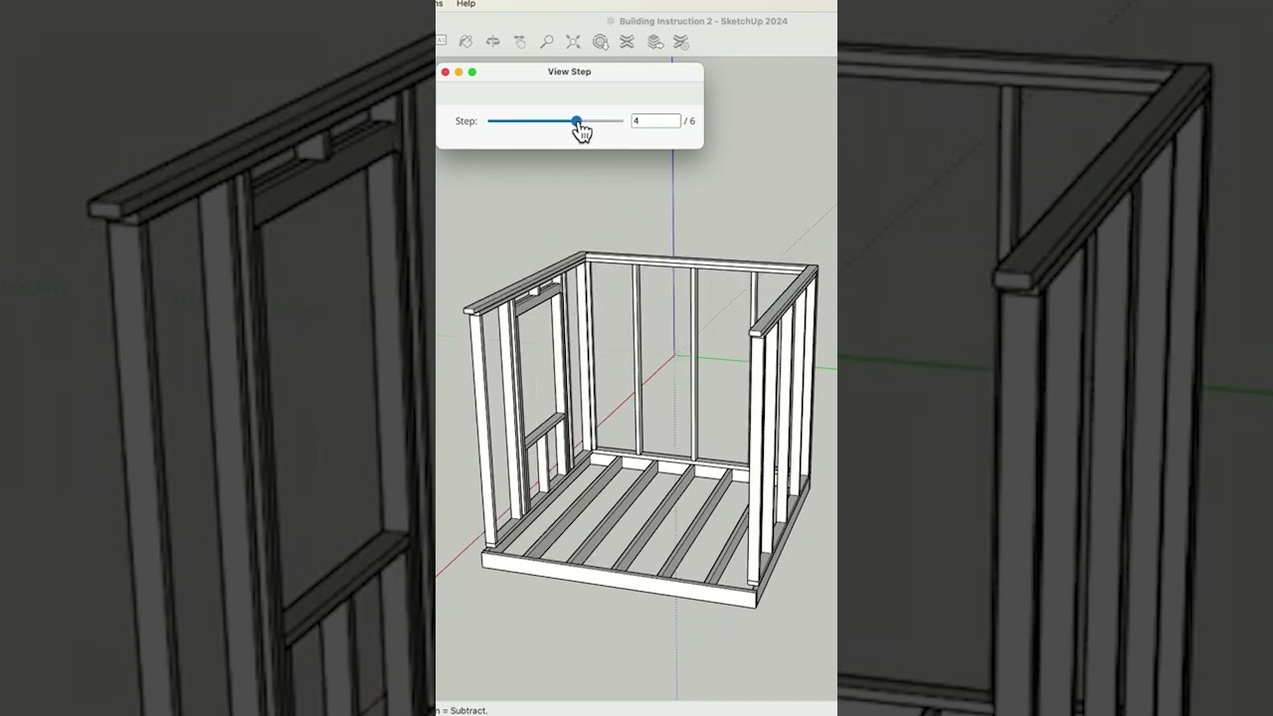Click the View Step dialog title bar

pyautogui.click(x=570, y=71)
